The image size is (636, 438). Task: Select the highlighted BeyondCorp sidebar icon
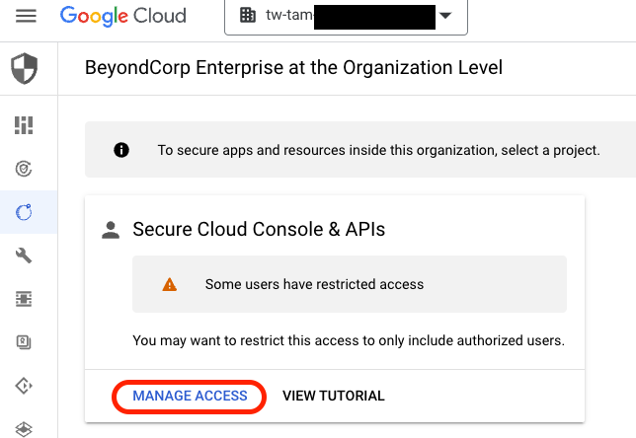pyautogui.click(x=25, y=212)
